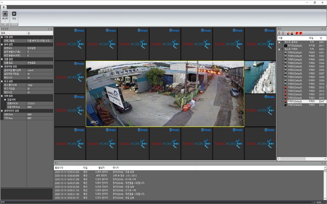Open the dropdown arrow under the grid layout button
This screenshot has width=327, height=204.
click(x=5, y=21)
